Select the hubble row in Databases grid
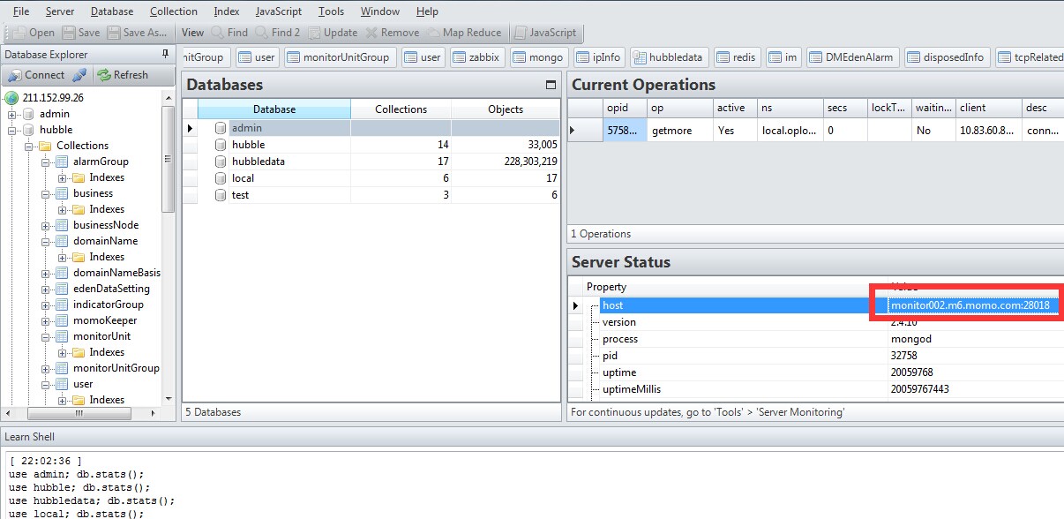1064x519 pixels. point(371,145)
